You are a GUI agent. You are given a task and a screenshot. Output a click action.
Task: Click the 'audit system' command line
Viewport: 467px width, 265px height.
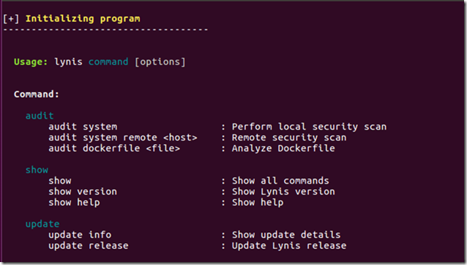click(x=83, y=127)
